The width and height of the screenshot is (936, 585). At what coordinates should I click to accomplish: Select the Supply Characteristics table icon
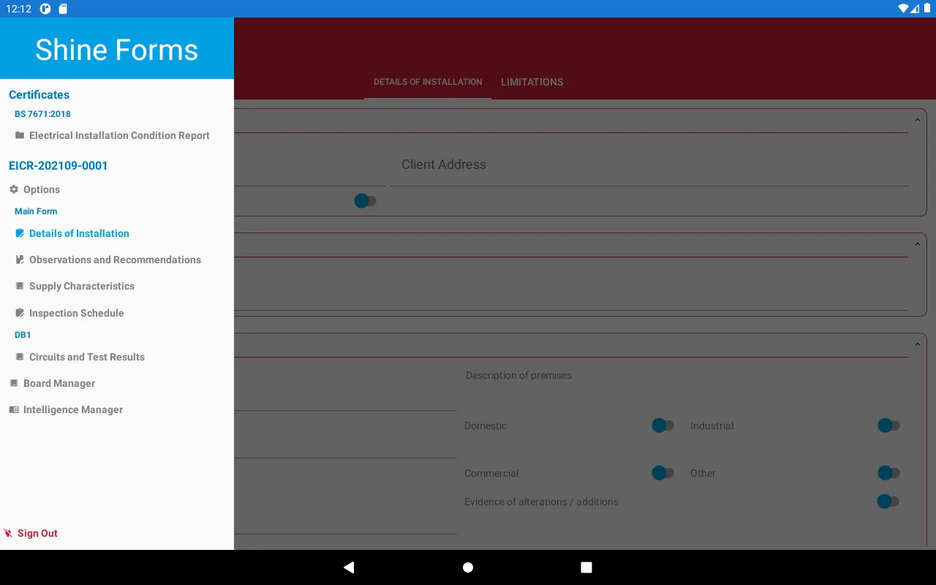point(19,286)
